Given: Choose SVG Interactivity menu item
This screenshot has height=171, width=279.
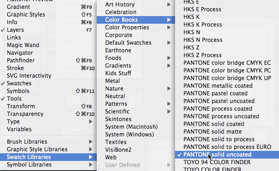Looking at the screenshot, I should pyautogui.click(x=48, y=76).
